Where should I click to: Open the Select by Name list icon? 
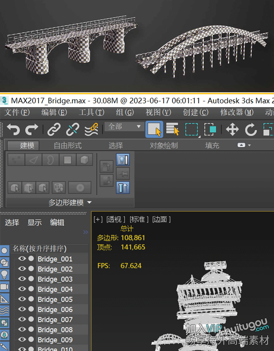pos(172,129)
